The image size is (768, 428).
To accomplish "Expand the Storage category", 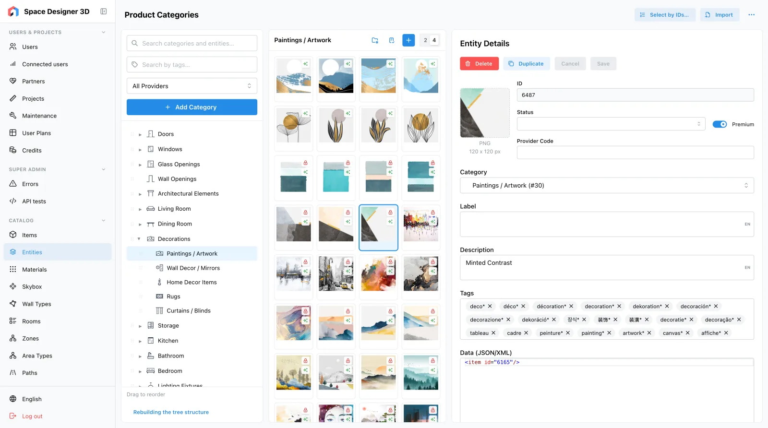I will [x=140, y=326].
